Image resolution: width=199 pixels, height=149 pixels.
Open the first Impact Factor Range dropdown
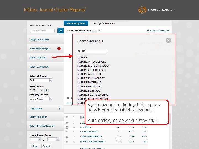click(x=35, y=139)
